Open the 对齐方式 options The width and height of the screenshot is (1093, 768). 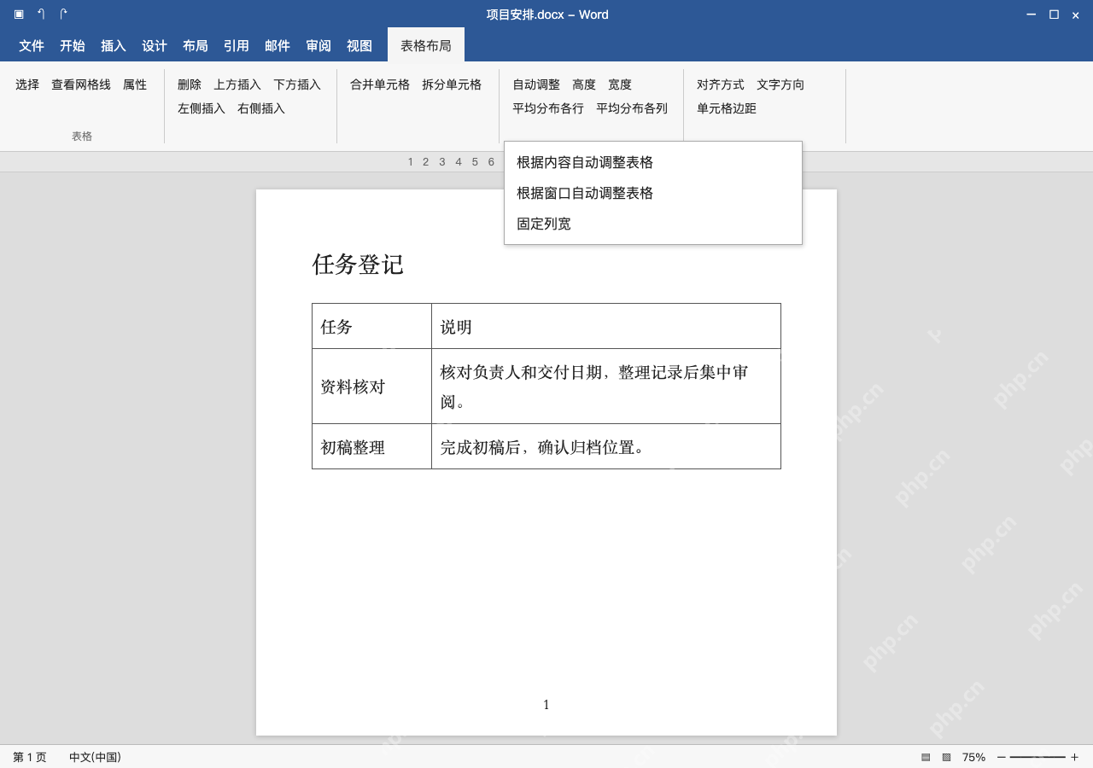721,84
